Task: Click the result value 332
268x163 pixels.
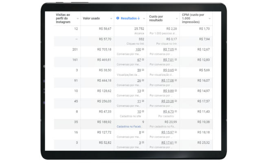Action: [141, 39]
